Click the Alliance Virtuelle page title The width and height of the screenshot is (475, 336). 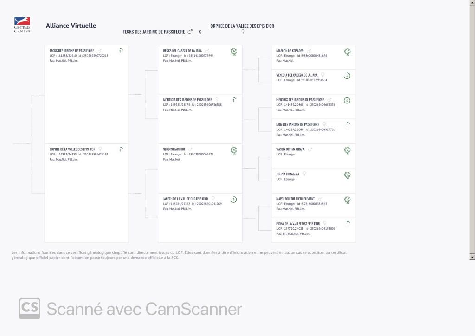(71, 26)
